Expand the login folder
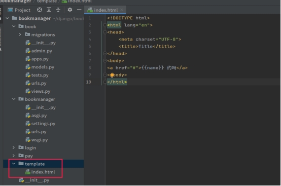Image resolution: width=281 pixels, height=186 pixels. [14, 147]
